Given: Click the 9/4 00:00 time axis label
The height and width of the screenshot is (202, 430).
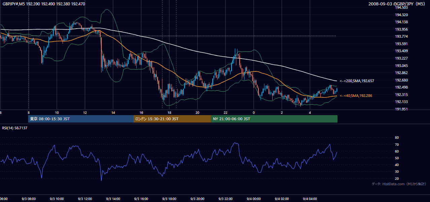Looking at the screenshot, I should [254, 199].
